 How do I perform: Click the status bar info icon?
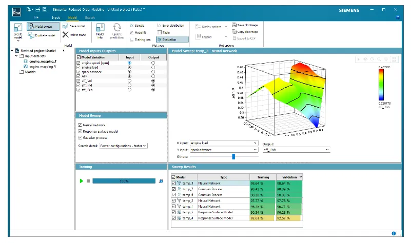coord(394,233)
